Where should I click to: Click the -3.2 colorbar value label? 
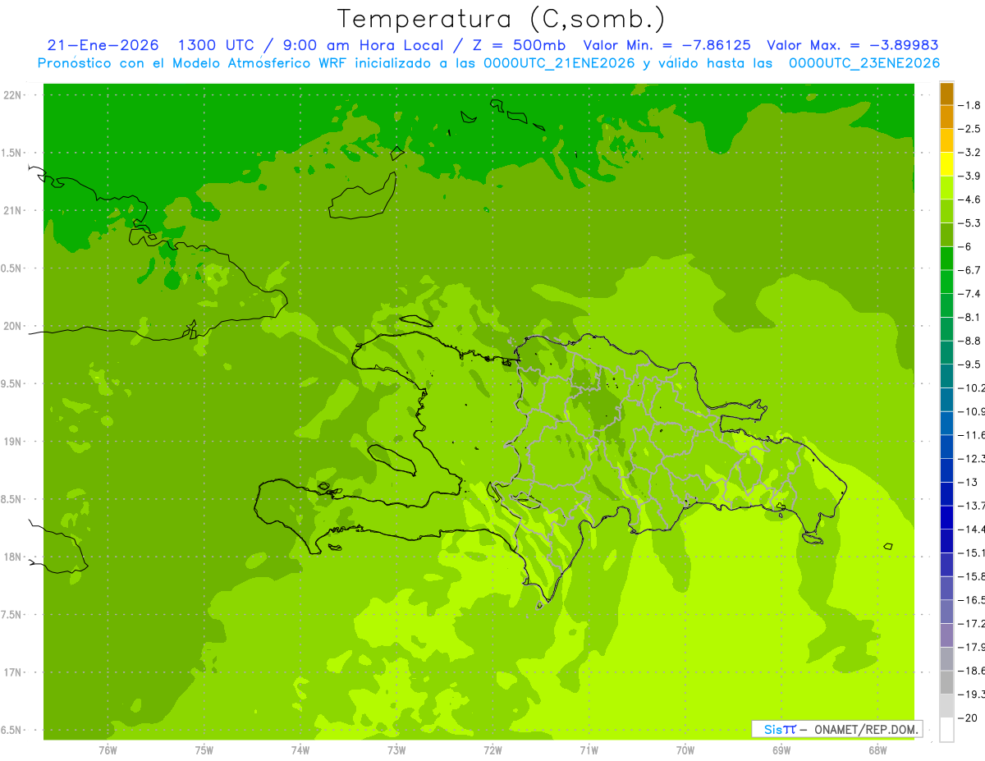(x=969, y=153)
